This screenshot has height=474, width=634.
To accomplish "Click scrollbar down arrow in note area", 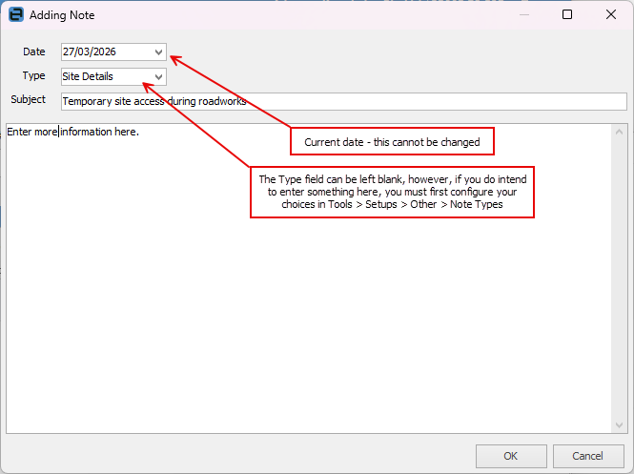I will [x=619, y=425].
